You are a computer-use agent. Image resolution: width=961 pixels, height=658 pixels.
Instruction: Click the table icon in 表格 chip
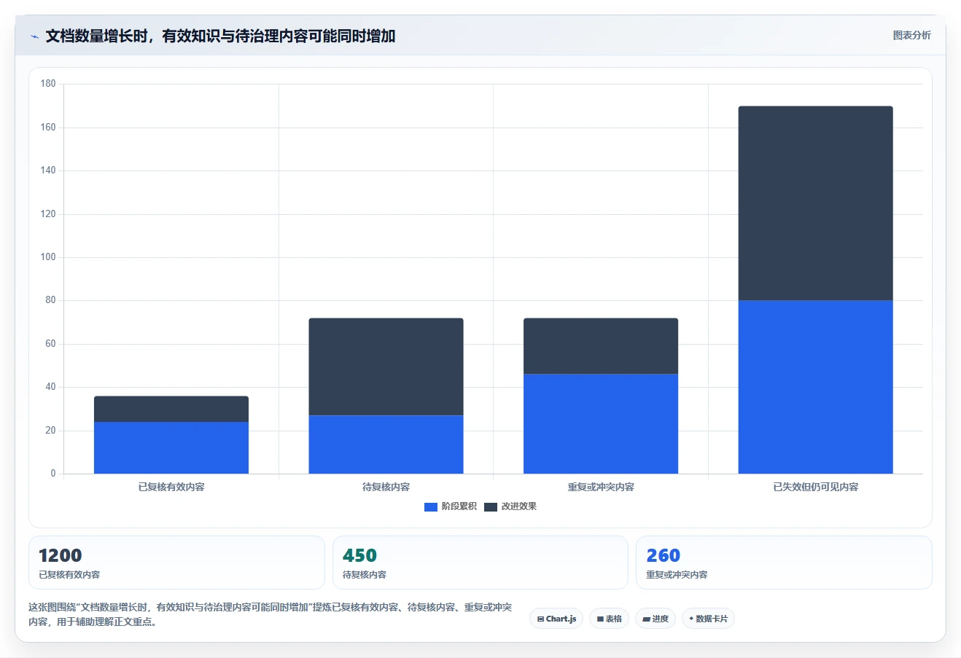click(x=600, y=619)
